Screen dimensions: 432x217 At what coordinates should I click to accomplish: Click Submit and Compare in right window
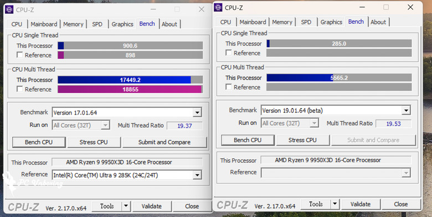pos(373,140)
